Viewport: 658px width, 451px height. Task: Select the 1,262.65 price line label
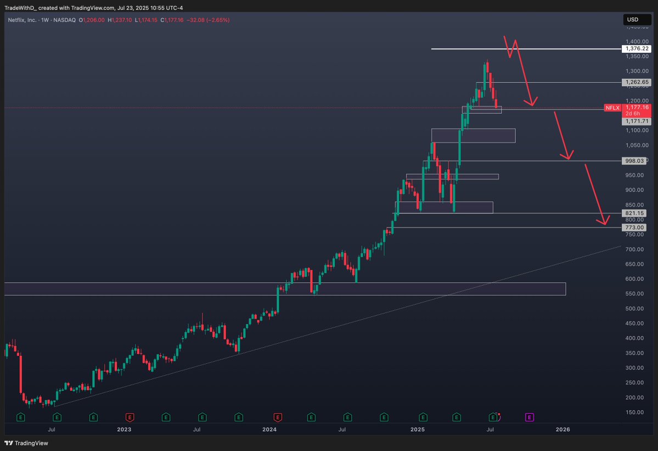tap(636, 82)
